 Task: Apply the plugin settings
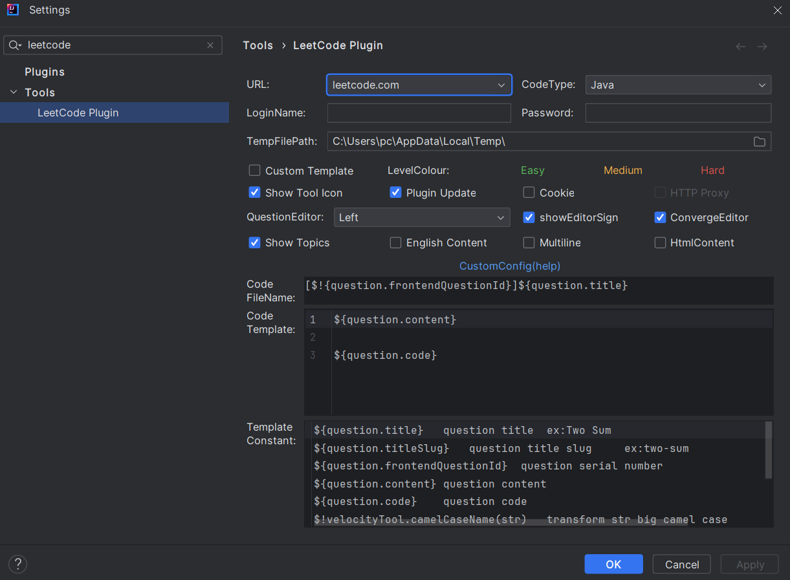coord(749,564)
